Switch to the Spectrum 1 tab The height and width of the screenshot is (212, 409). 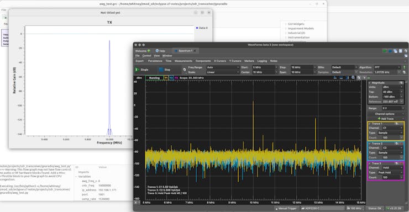(x=185, y=51)
